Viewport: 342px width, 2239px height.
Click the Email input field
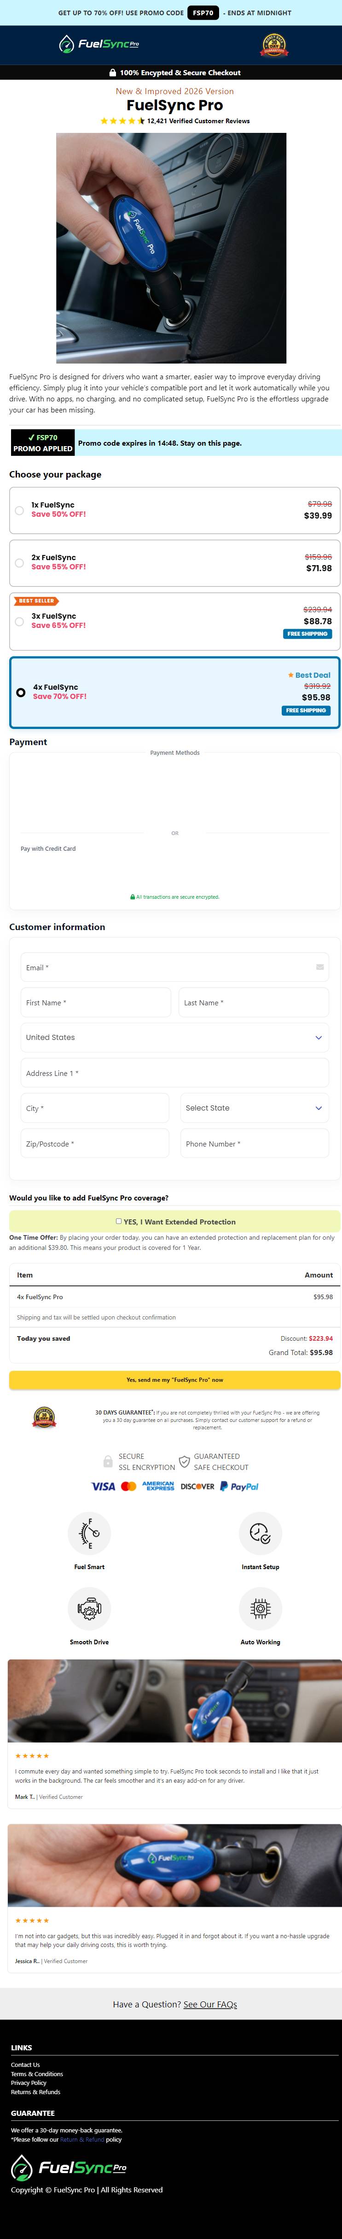pyautogui.click(x=174, y=967)
